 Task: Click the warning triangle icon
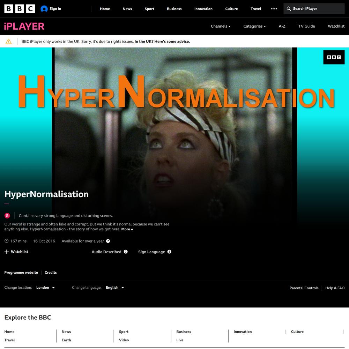coord(8,42)
